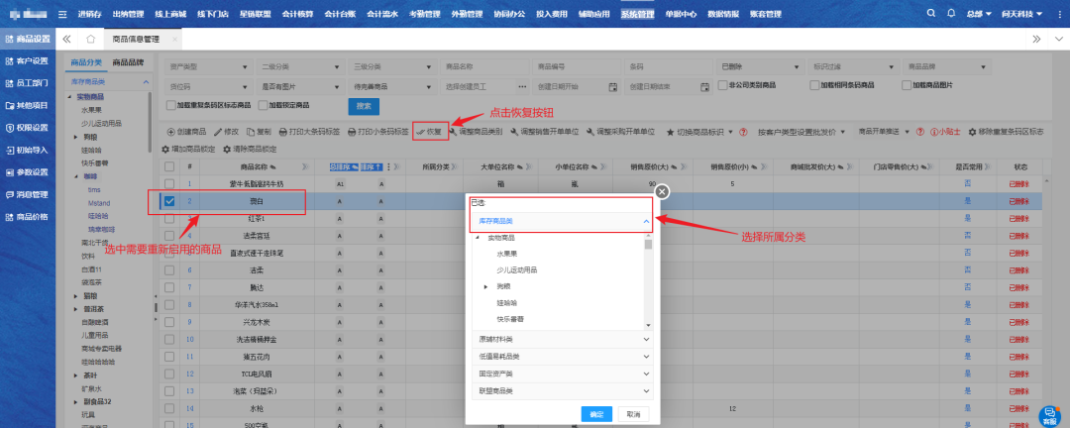
Task: Open the notification bell
Action: coord(951,14)
